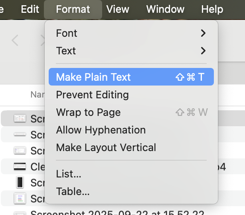The height and width of the screenshot is (215, 245).
Task: Open the Help menu in menu bar
Action: click(x=212, y=9)
